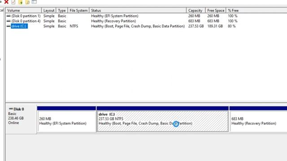Viewport: 287px width, 161px height.
Task: Click 100 % free for Disk 0 partition 1
Action: click(x=233, y=16)
